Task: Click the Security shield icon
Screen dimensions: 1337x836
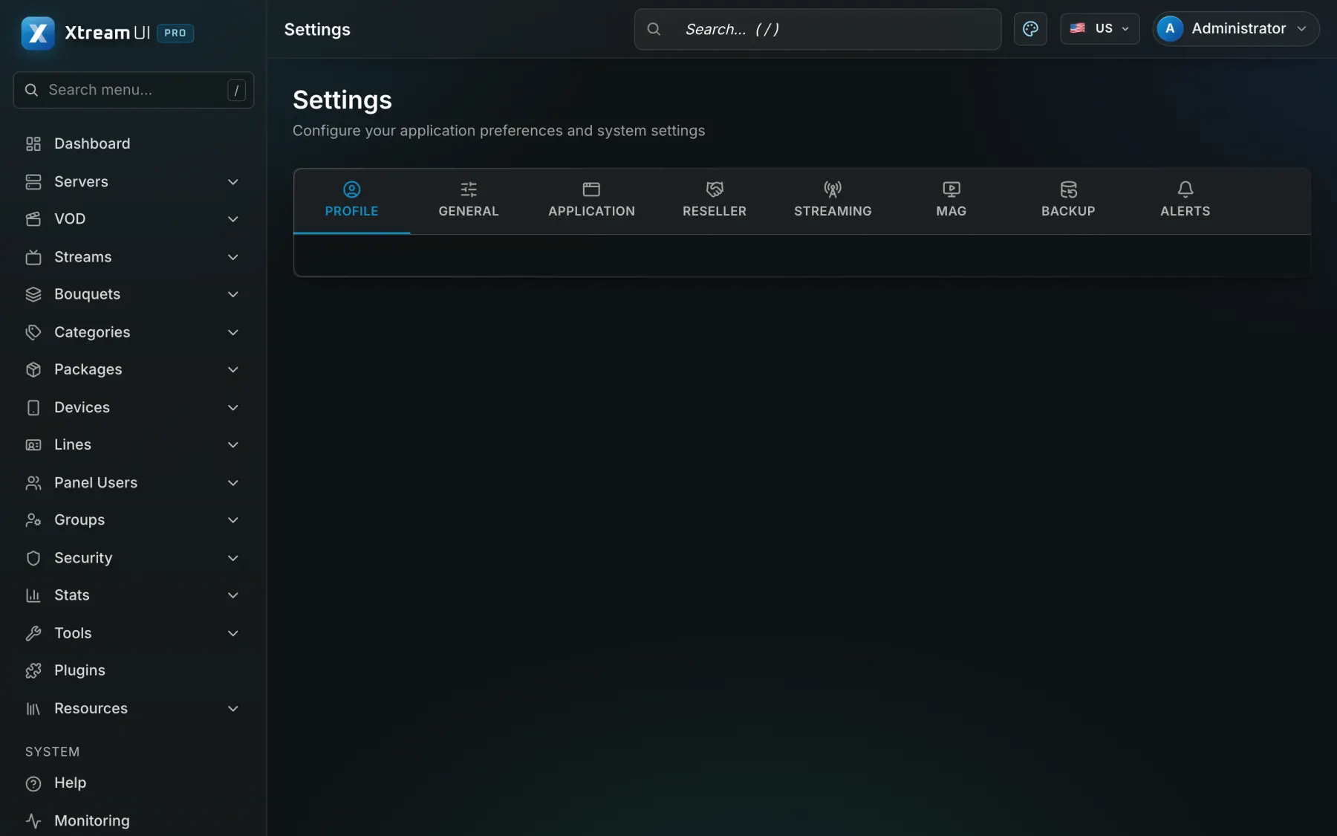Action: [x=33, y=558]
